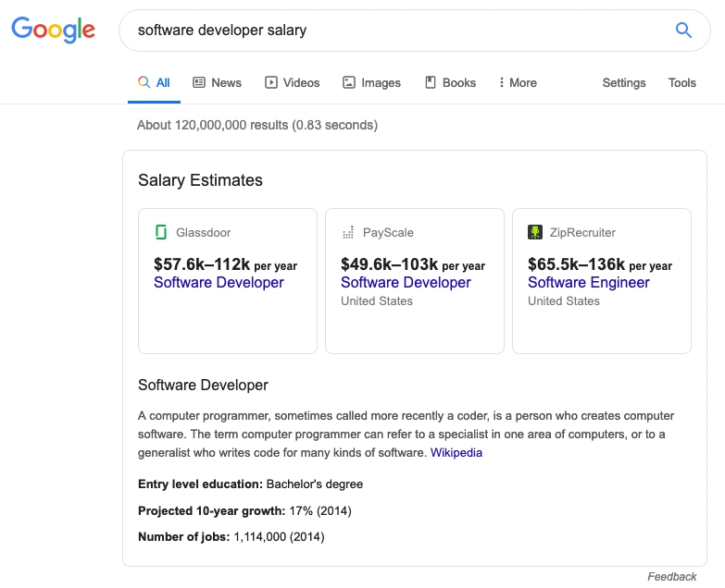Viewport: 725px width, 588px height.
Task: Switch to the All results tab
Action: point(154,82)
